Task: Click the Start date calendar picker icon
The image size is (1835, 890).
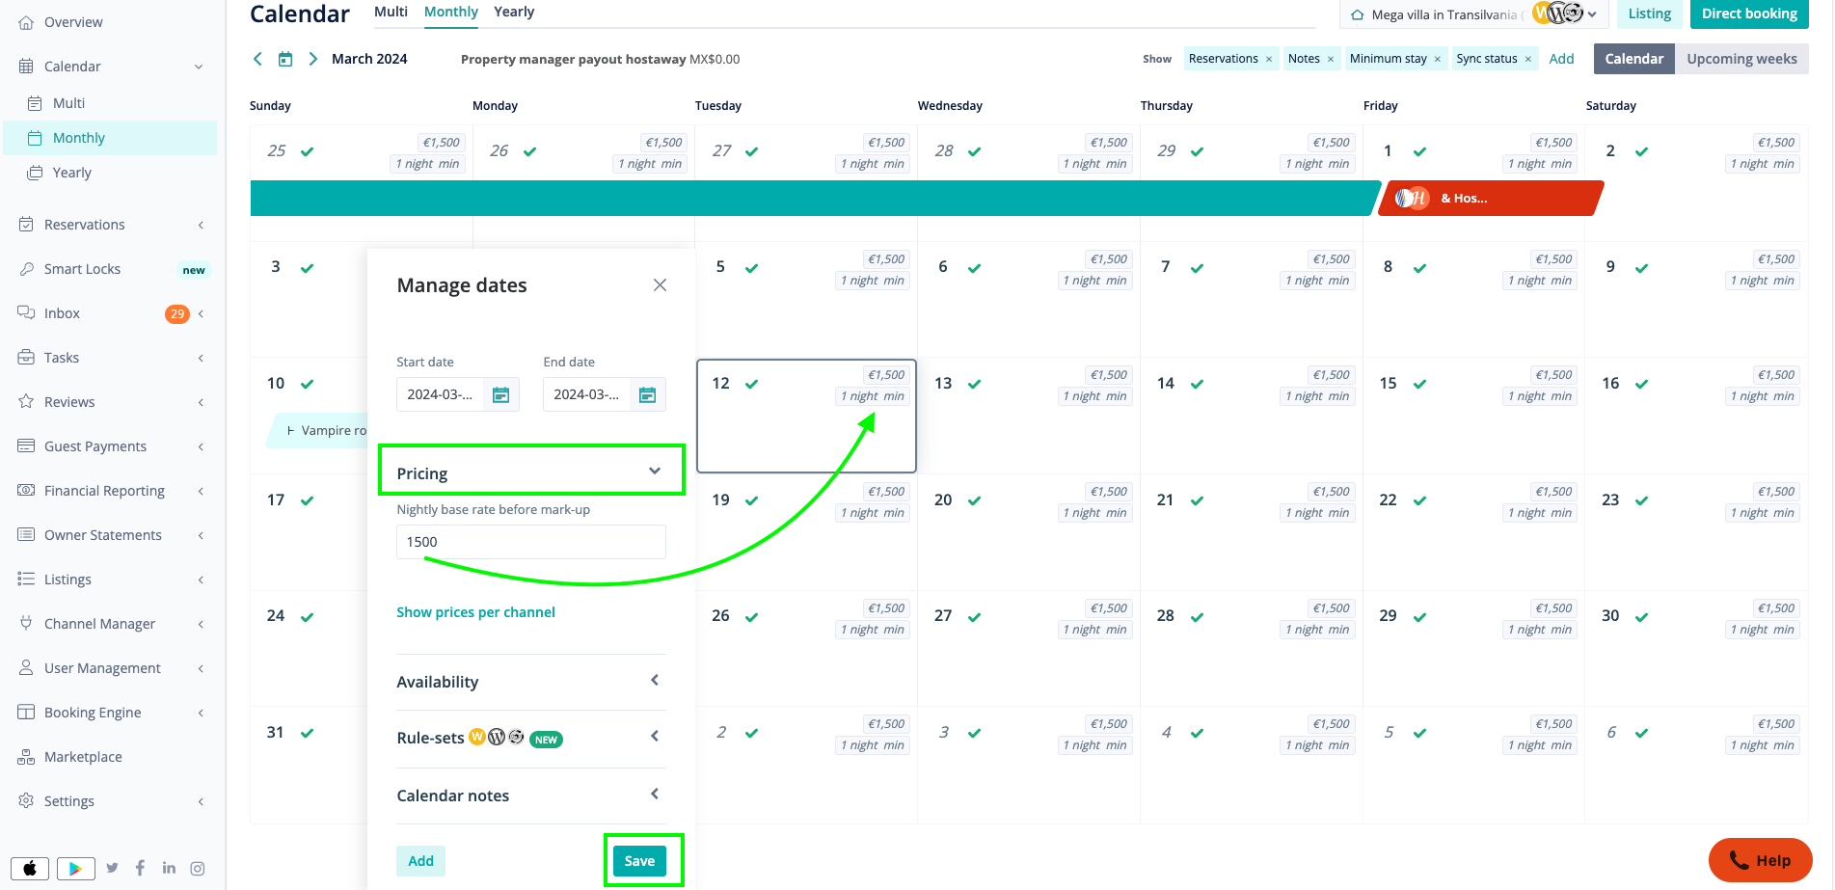Action: point(500,394)
